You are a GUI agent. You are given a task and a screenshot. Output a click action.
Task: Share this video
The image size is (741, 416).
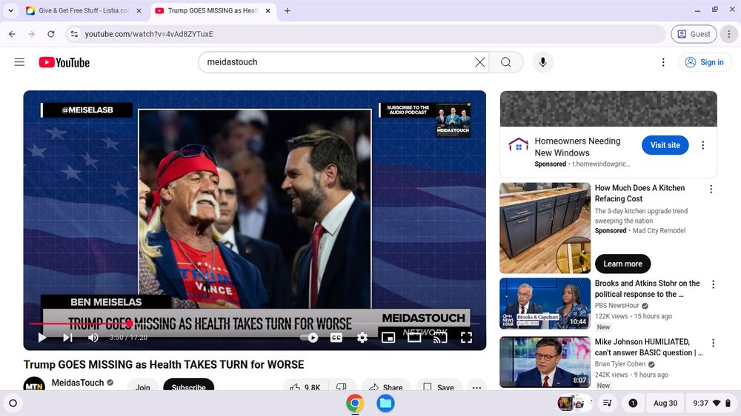(x=386, y=386)
